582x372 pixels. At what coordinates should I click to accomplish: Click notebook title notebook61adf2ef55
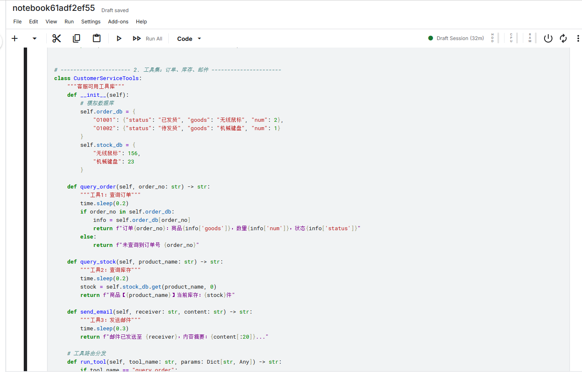point(54,8)
